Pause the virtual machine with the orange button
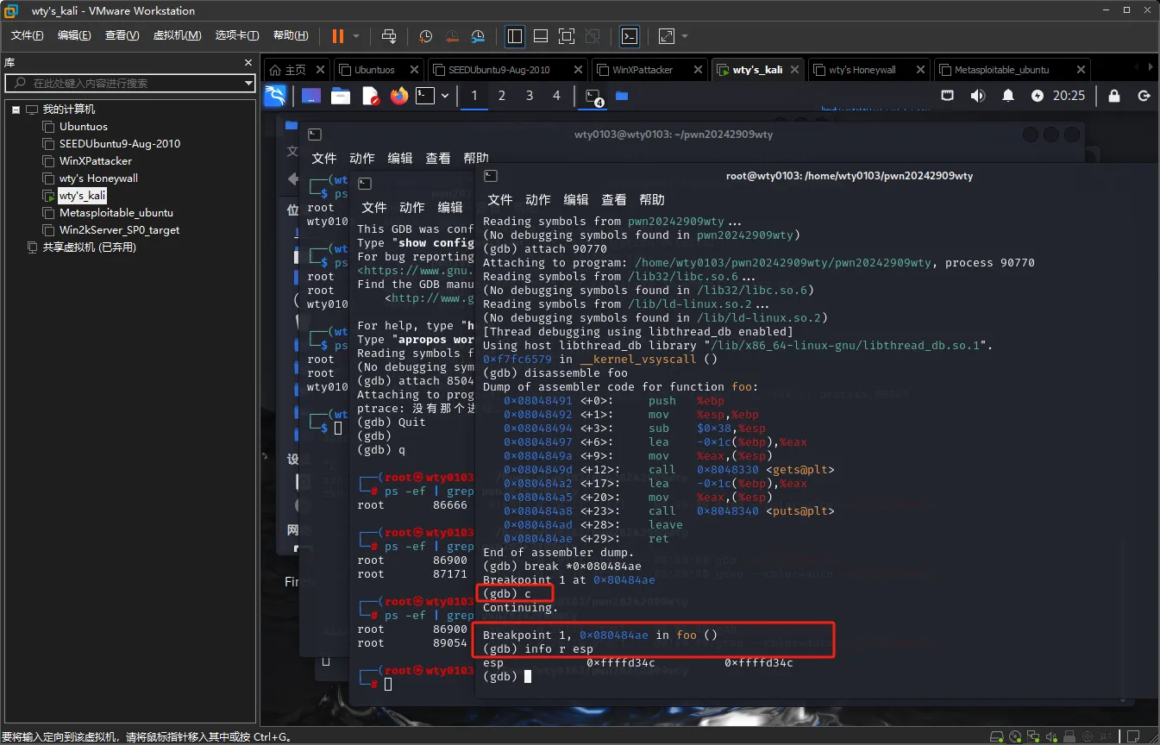 coord(337,36)
